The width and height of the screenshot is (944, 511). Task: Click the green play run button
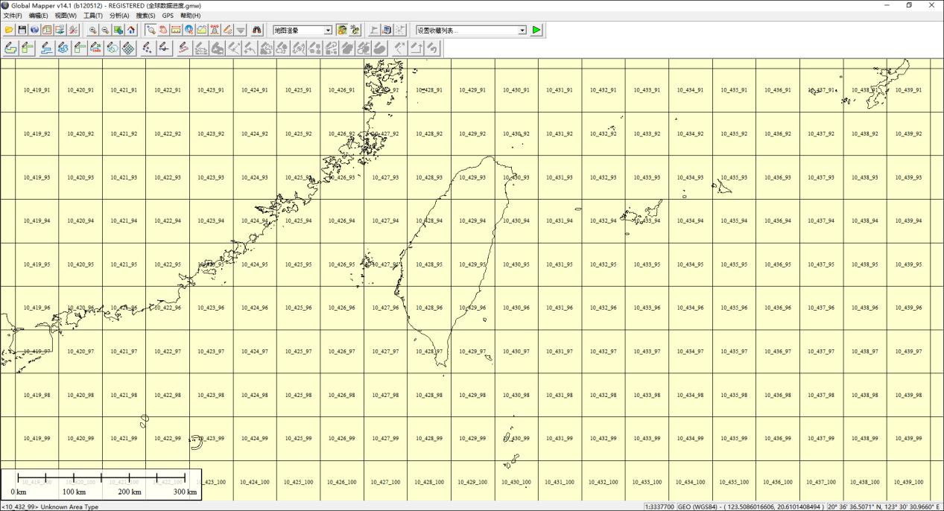[536, 31]
